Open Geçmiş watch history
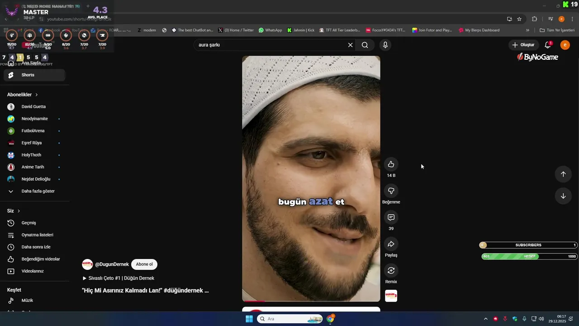Image resolution: width=579 pixels, height=326 pixels. [34, 223]
